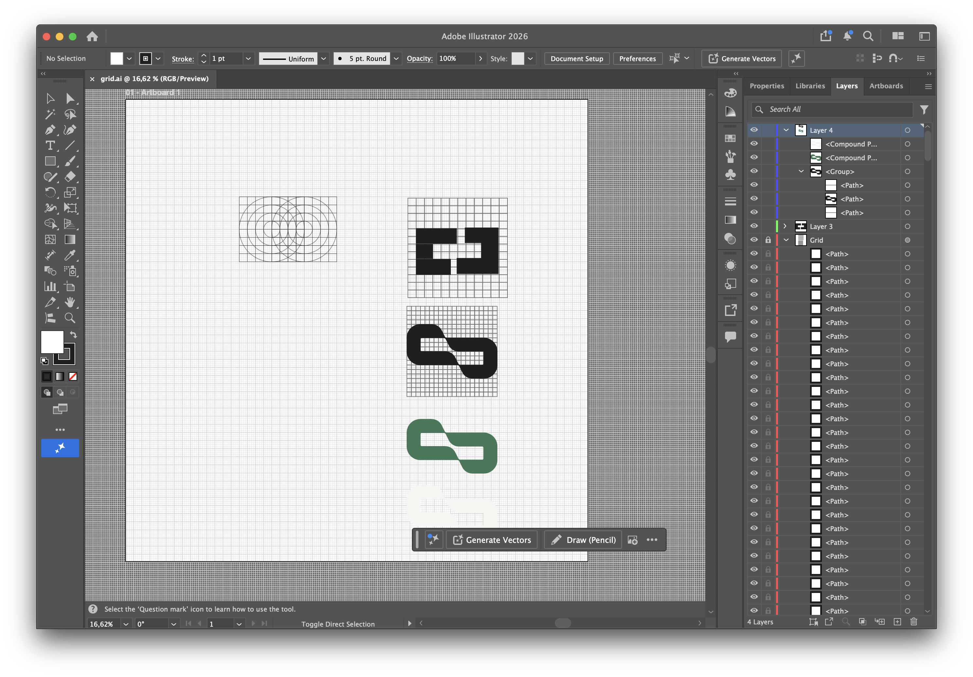Select the Free Transform tool

(70, 208)
